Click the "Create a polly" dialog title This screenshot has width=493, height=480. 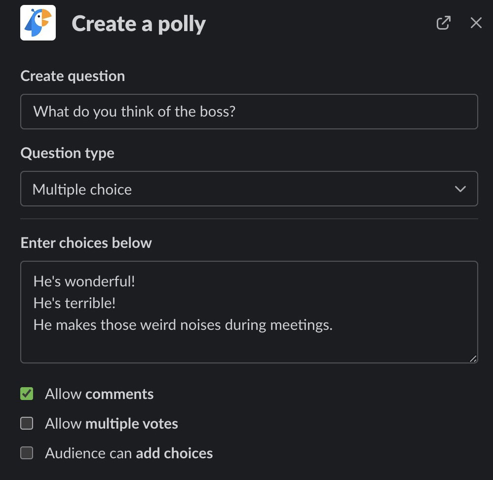[x=139, y=24]
